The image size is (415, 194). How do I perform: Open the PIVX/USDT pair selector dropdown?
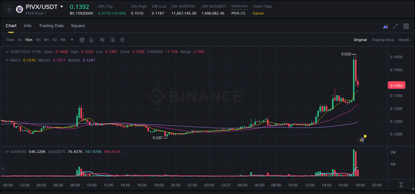(x=61, y=6)
